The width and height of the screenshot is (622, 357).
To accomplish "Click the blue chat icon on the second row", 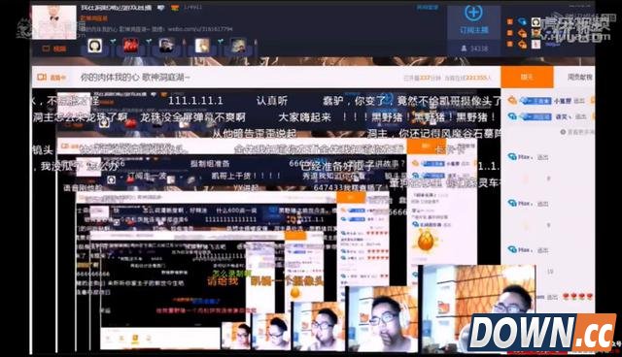I will (x=512, y=116).
